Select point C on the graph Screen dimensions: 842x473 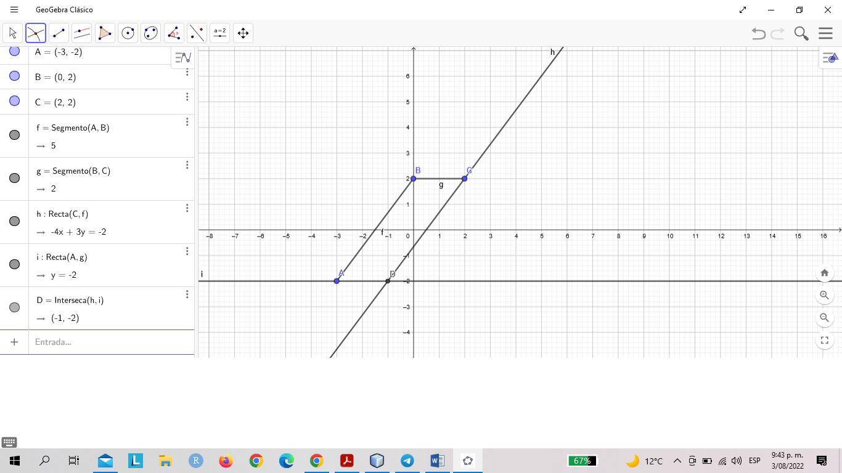[x=465, y=179]
